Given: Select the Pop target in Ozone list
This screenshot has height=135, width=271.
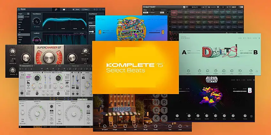Looking at the screenshot, I should (24, 35).
